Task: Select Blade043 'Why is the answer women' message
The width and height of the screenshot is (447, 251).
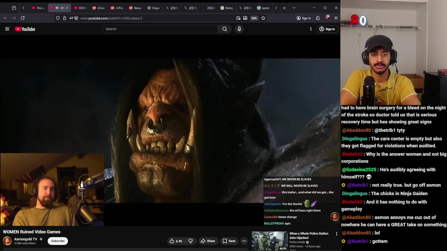Action: pyautogui.click(x=394, y=158)
